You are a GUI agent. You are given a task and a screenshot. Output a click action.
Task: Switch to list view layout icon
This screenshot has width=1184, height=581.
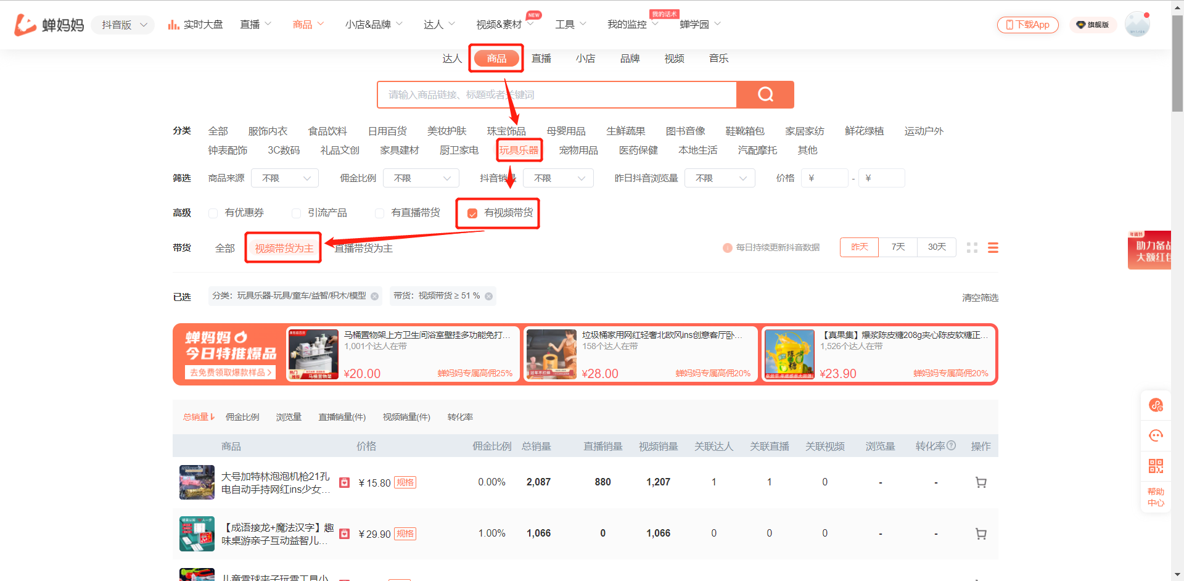(993, 247)
